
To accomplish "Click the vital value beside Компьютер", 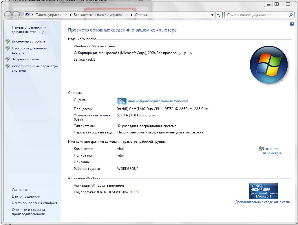I will coord(120,149).
